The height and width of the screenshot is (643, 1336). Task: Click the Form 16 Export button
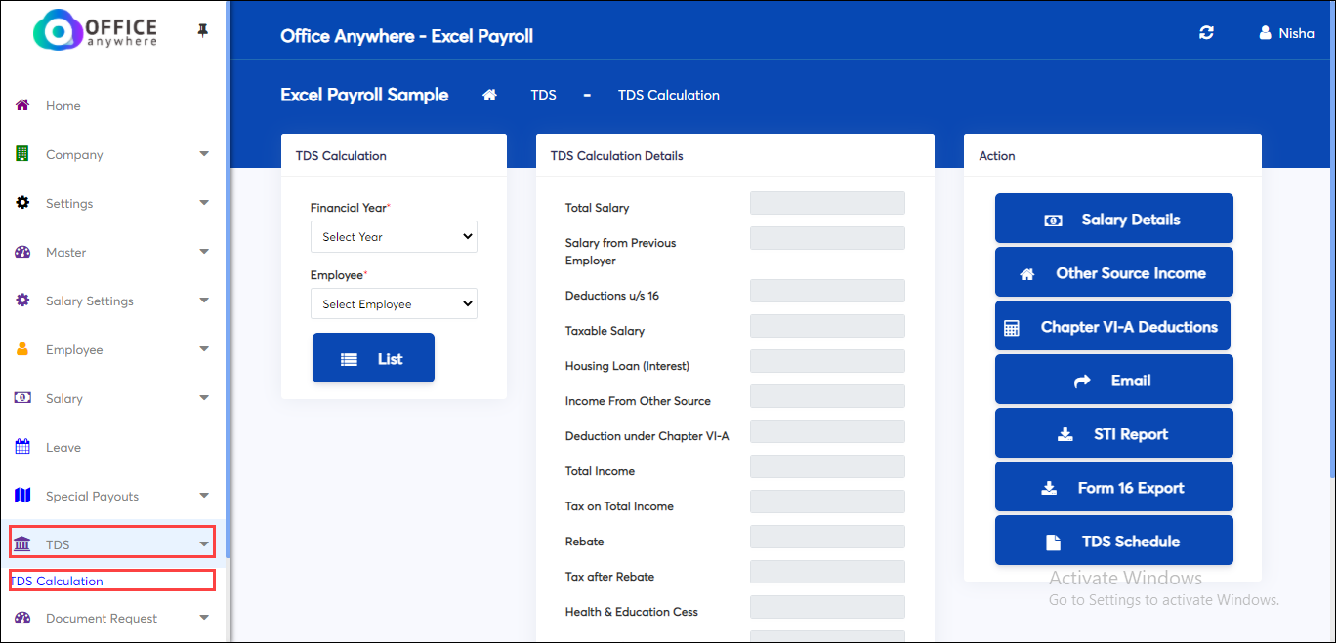point(1114,487)
